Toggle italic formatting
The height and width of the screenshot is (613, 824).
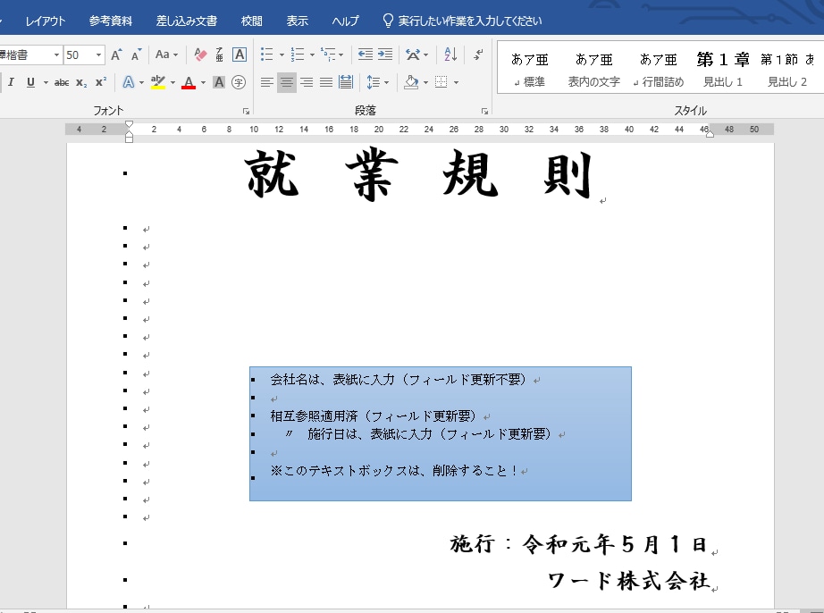[12, 82]
